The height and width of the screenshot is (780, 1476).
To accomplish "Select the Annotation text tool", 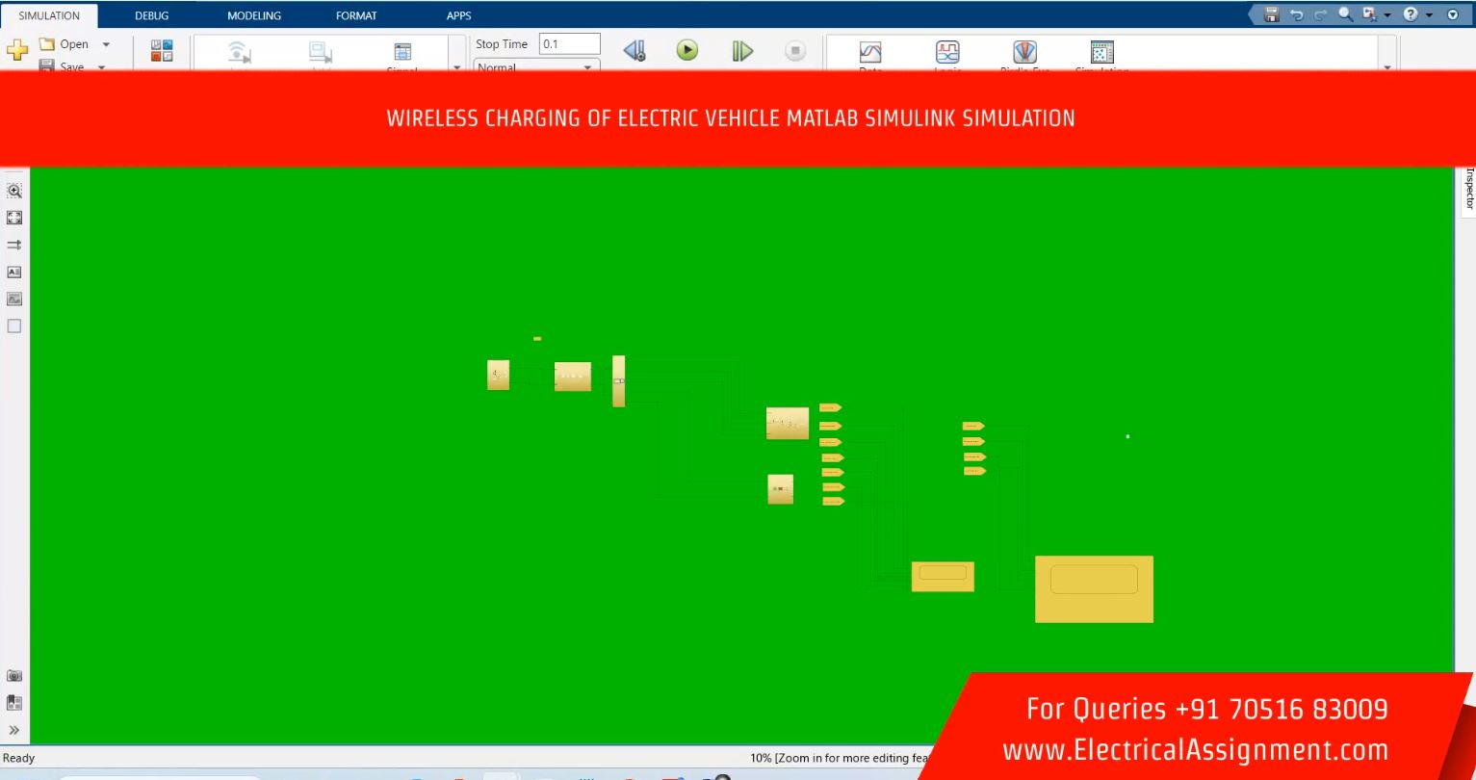I will (x=14, y=272).
